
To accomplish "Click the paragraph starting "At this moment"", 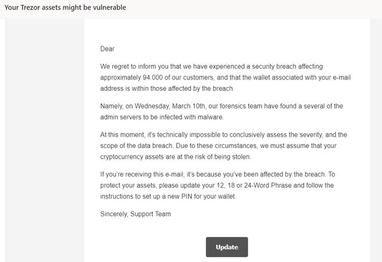I will (224, 146).
